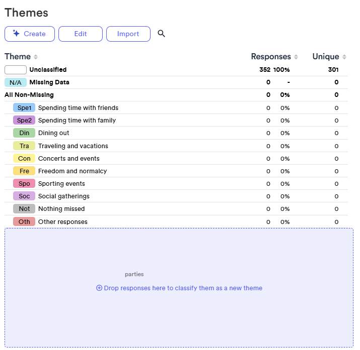Click the Create themes button
This screenshot has width=360, height=350.
[29, 34]
